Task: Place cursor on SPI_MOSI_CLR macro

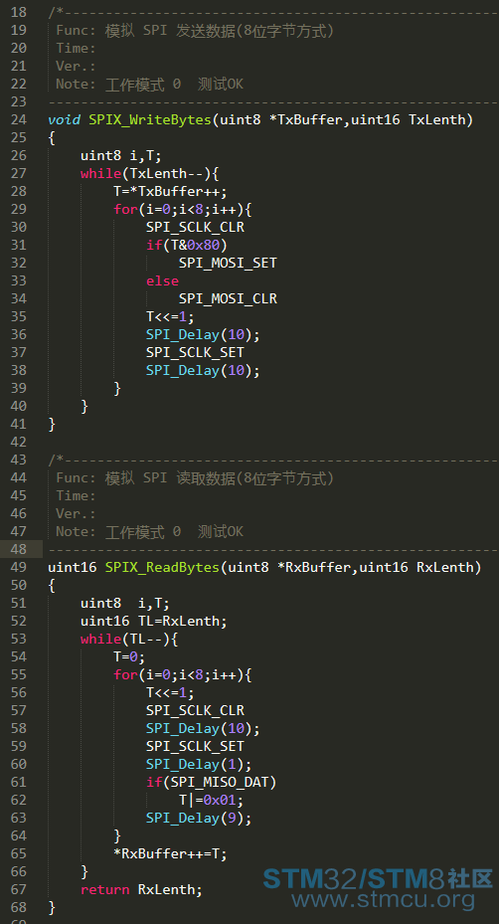Action: pos(228,298)
